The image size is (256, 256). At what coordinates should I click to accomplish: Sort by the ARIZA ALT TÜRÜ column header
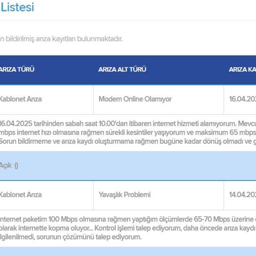pos(122,70)
